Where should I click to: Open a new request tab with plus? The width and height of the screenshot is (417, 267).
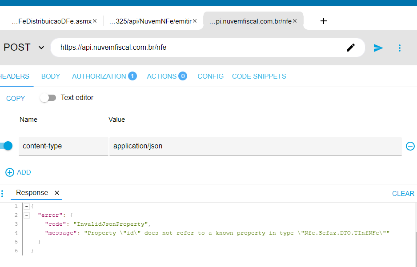(324, 21)
